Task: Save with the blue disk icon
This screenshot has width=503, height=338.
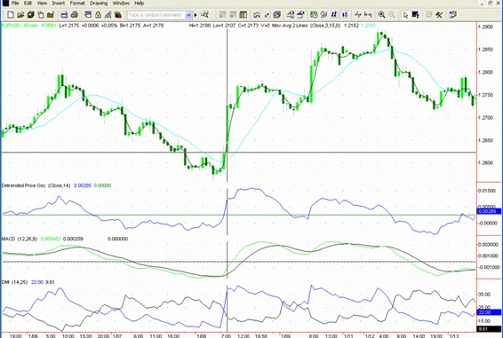Action: (x=64, y=15)
